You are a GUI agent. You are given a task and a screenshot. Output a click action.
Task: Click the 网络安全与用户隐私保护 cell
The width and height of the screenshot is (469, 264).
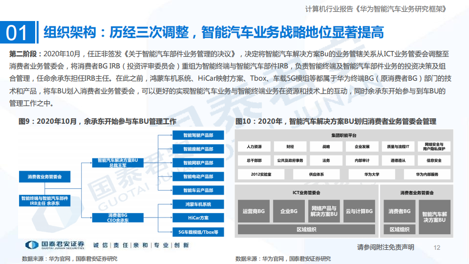[x=434, y=147]
